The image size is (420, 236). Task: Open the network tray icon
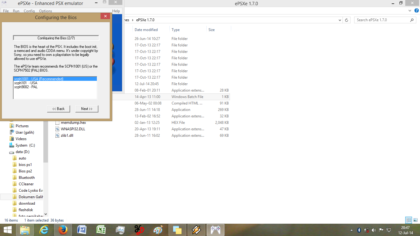point(389,230)
